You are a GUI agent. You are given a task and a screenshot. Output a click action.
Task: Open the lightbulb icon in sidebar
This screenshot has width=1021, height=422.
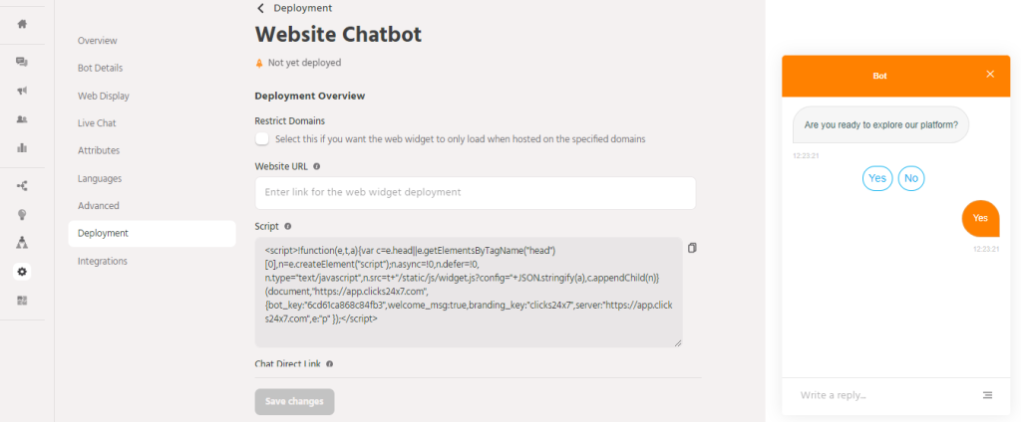[x=22, y=214]
